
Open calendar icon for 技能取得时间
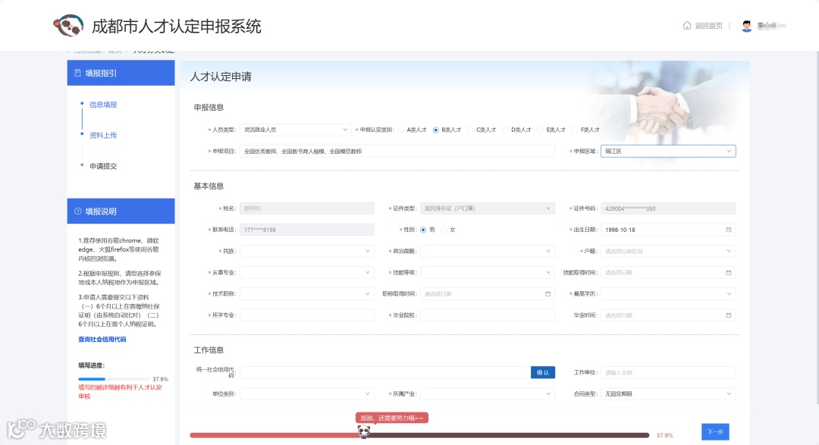[729, 273]
